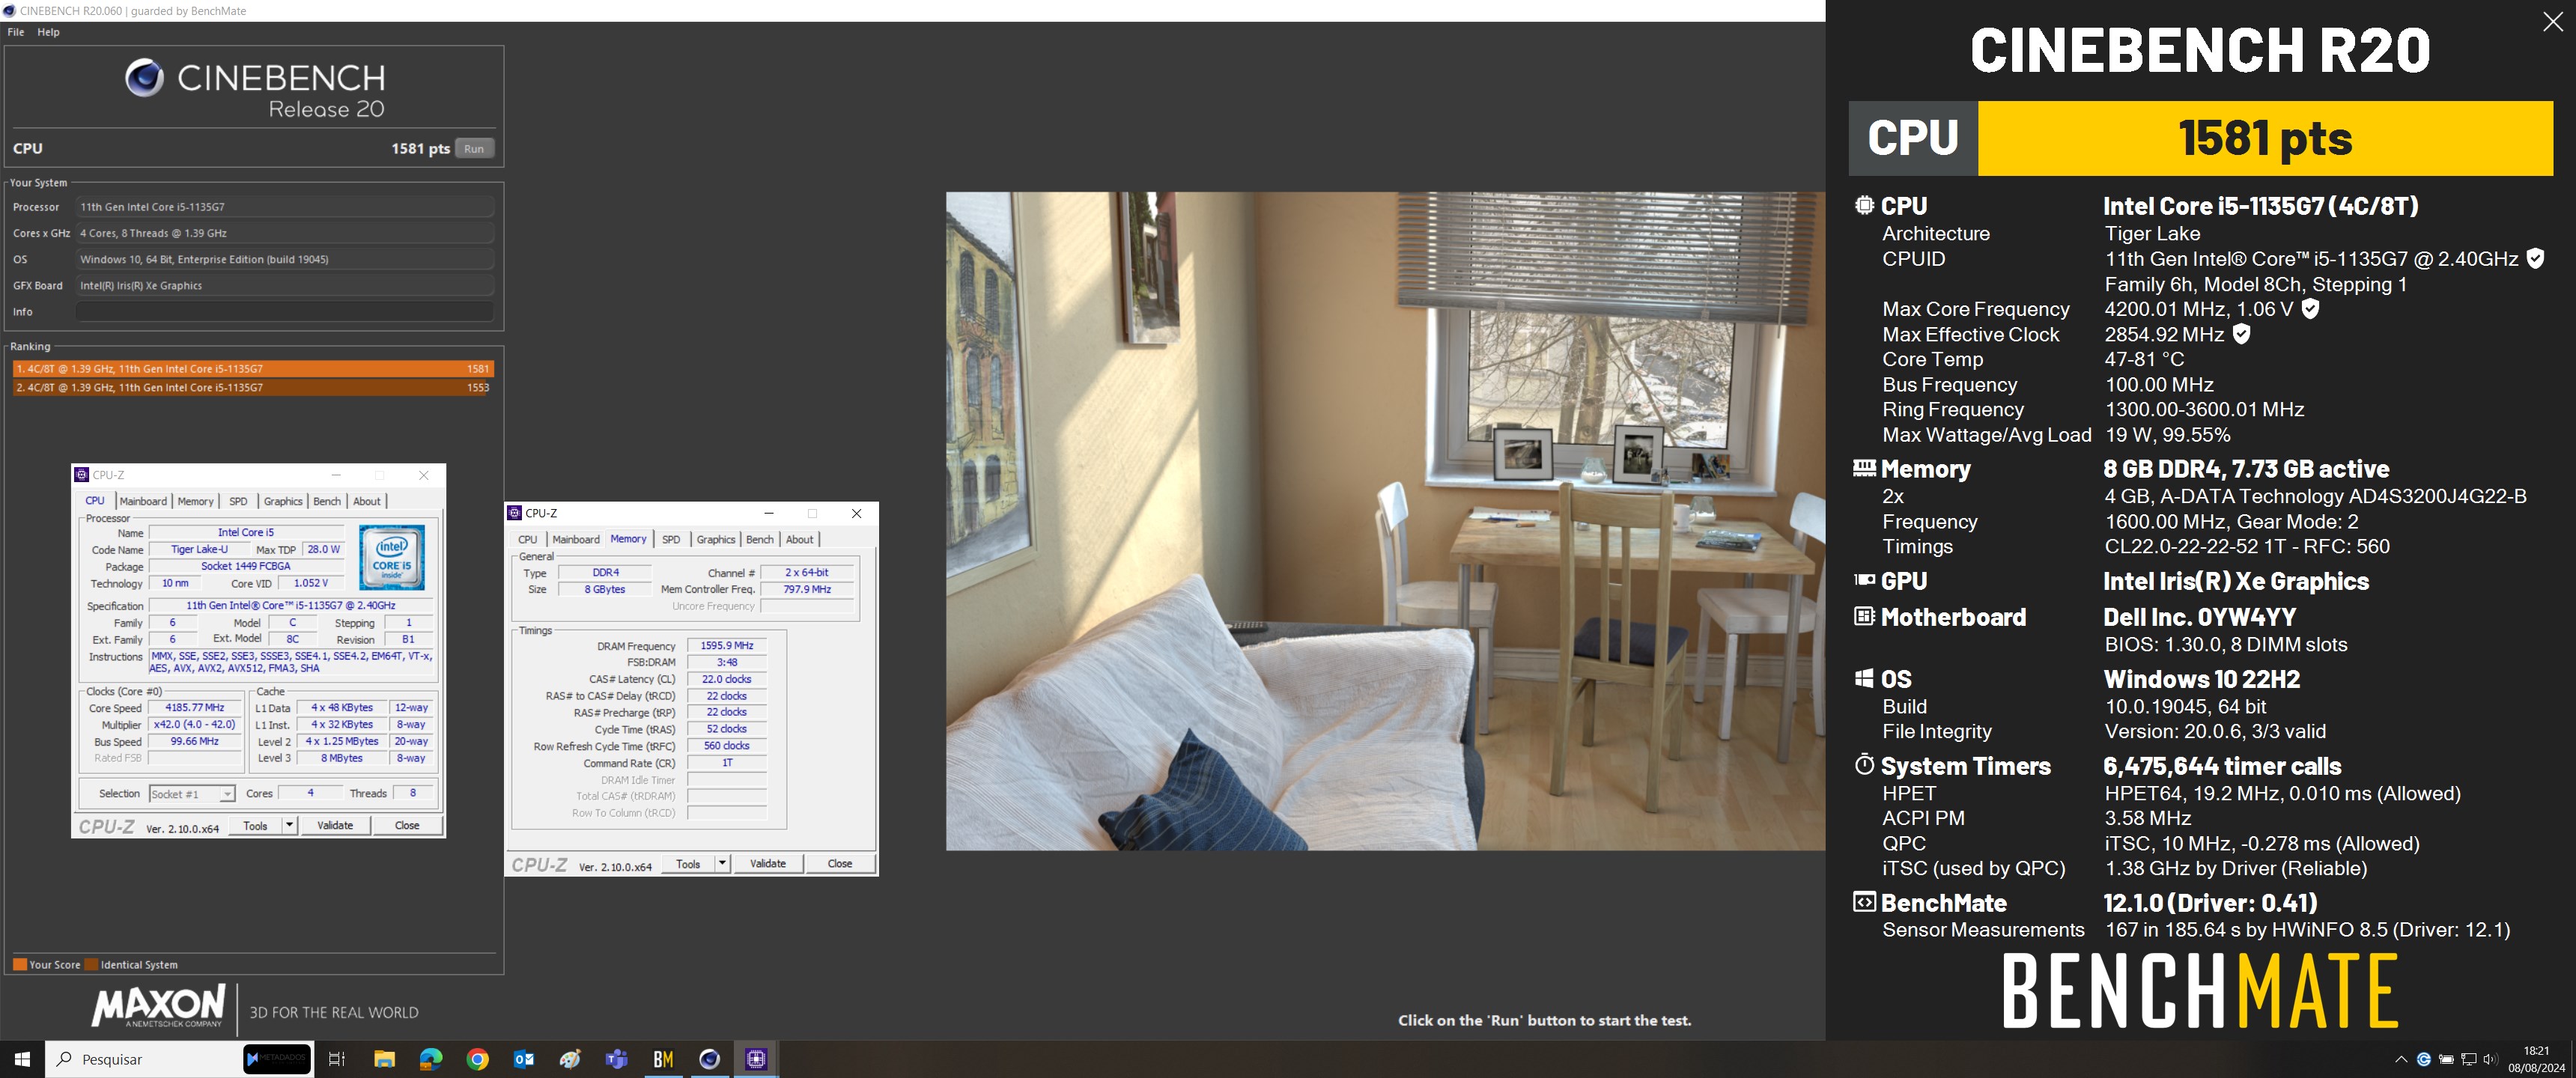
Task: Click the shield icon beside Max Effective Clock
Action: click(2241, 334)
